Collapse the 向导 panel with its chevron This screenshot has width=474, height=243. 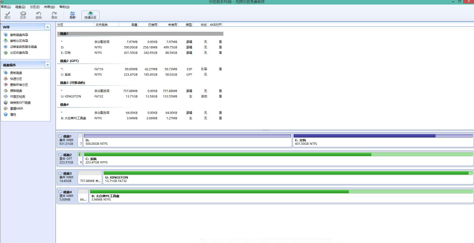click(x=47, y=27)
